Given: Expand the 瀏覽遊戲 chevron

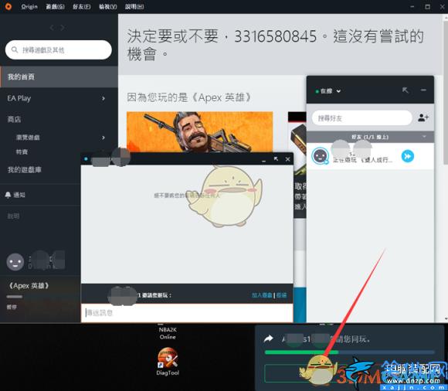Looking at the screenshot, I should (104, 138).
